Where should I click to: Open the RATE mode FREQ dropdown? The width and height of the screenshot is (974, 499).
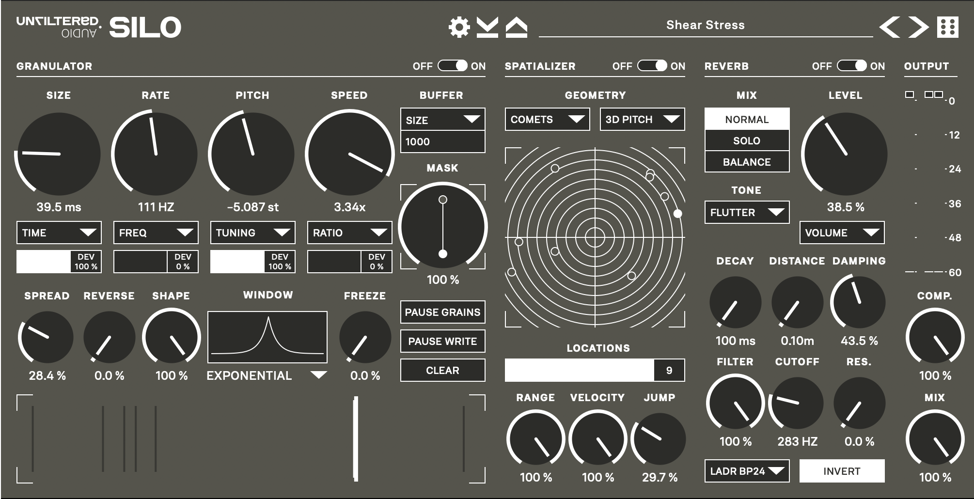point(156,233)
